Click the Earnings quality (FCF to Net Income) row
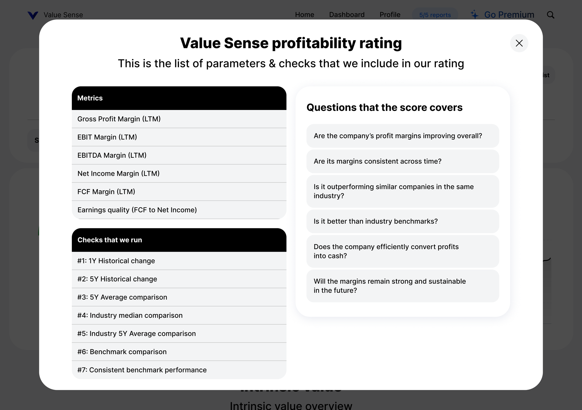The image size is (582, 410). (179, 210)
